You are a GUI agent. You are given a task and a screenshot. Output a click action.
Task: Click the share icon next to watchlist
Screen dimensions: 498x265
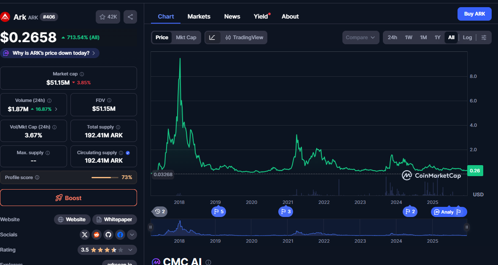[130, 17]
